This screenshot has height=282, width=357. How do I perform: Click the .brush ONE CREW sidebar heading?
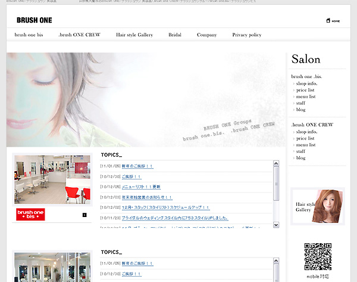(312, 125)
